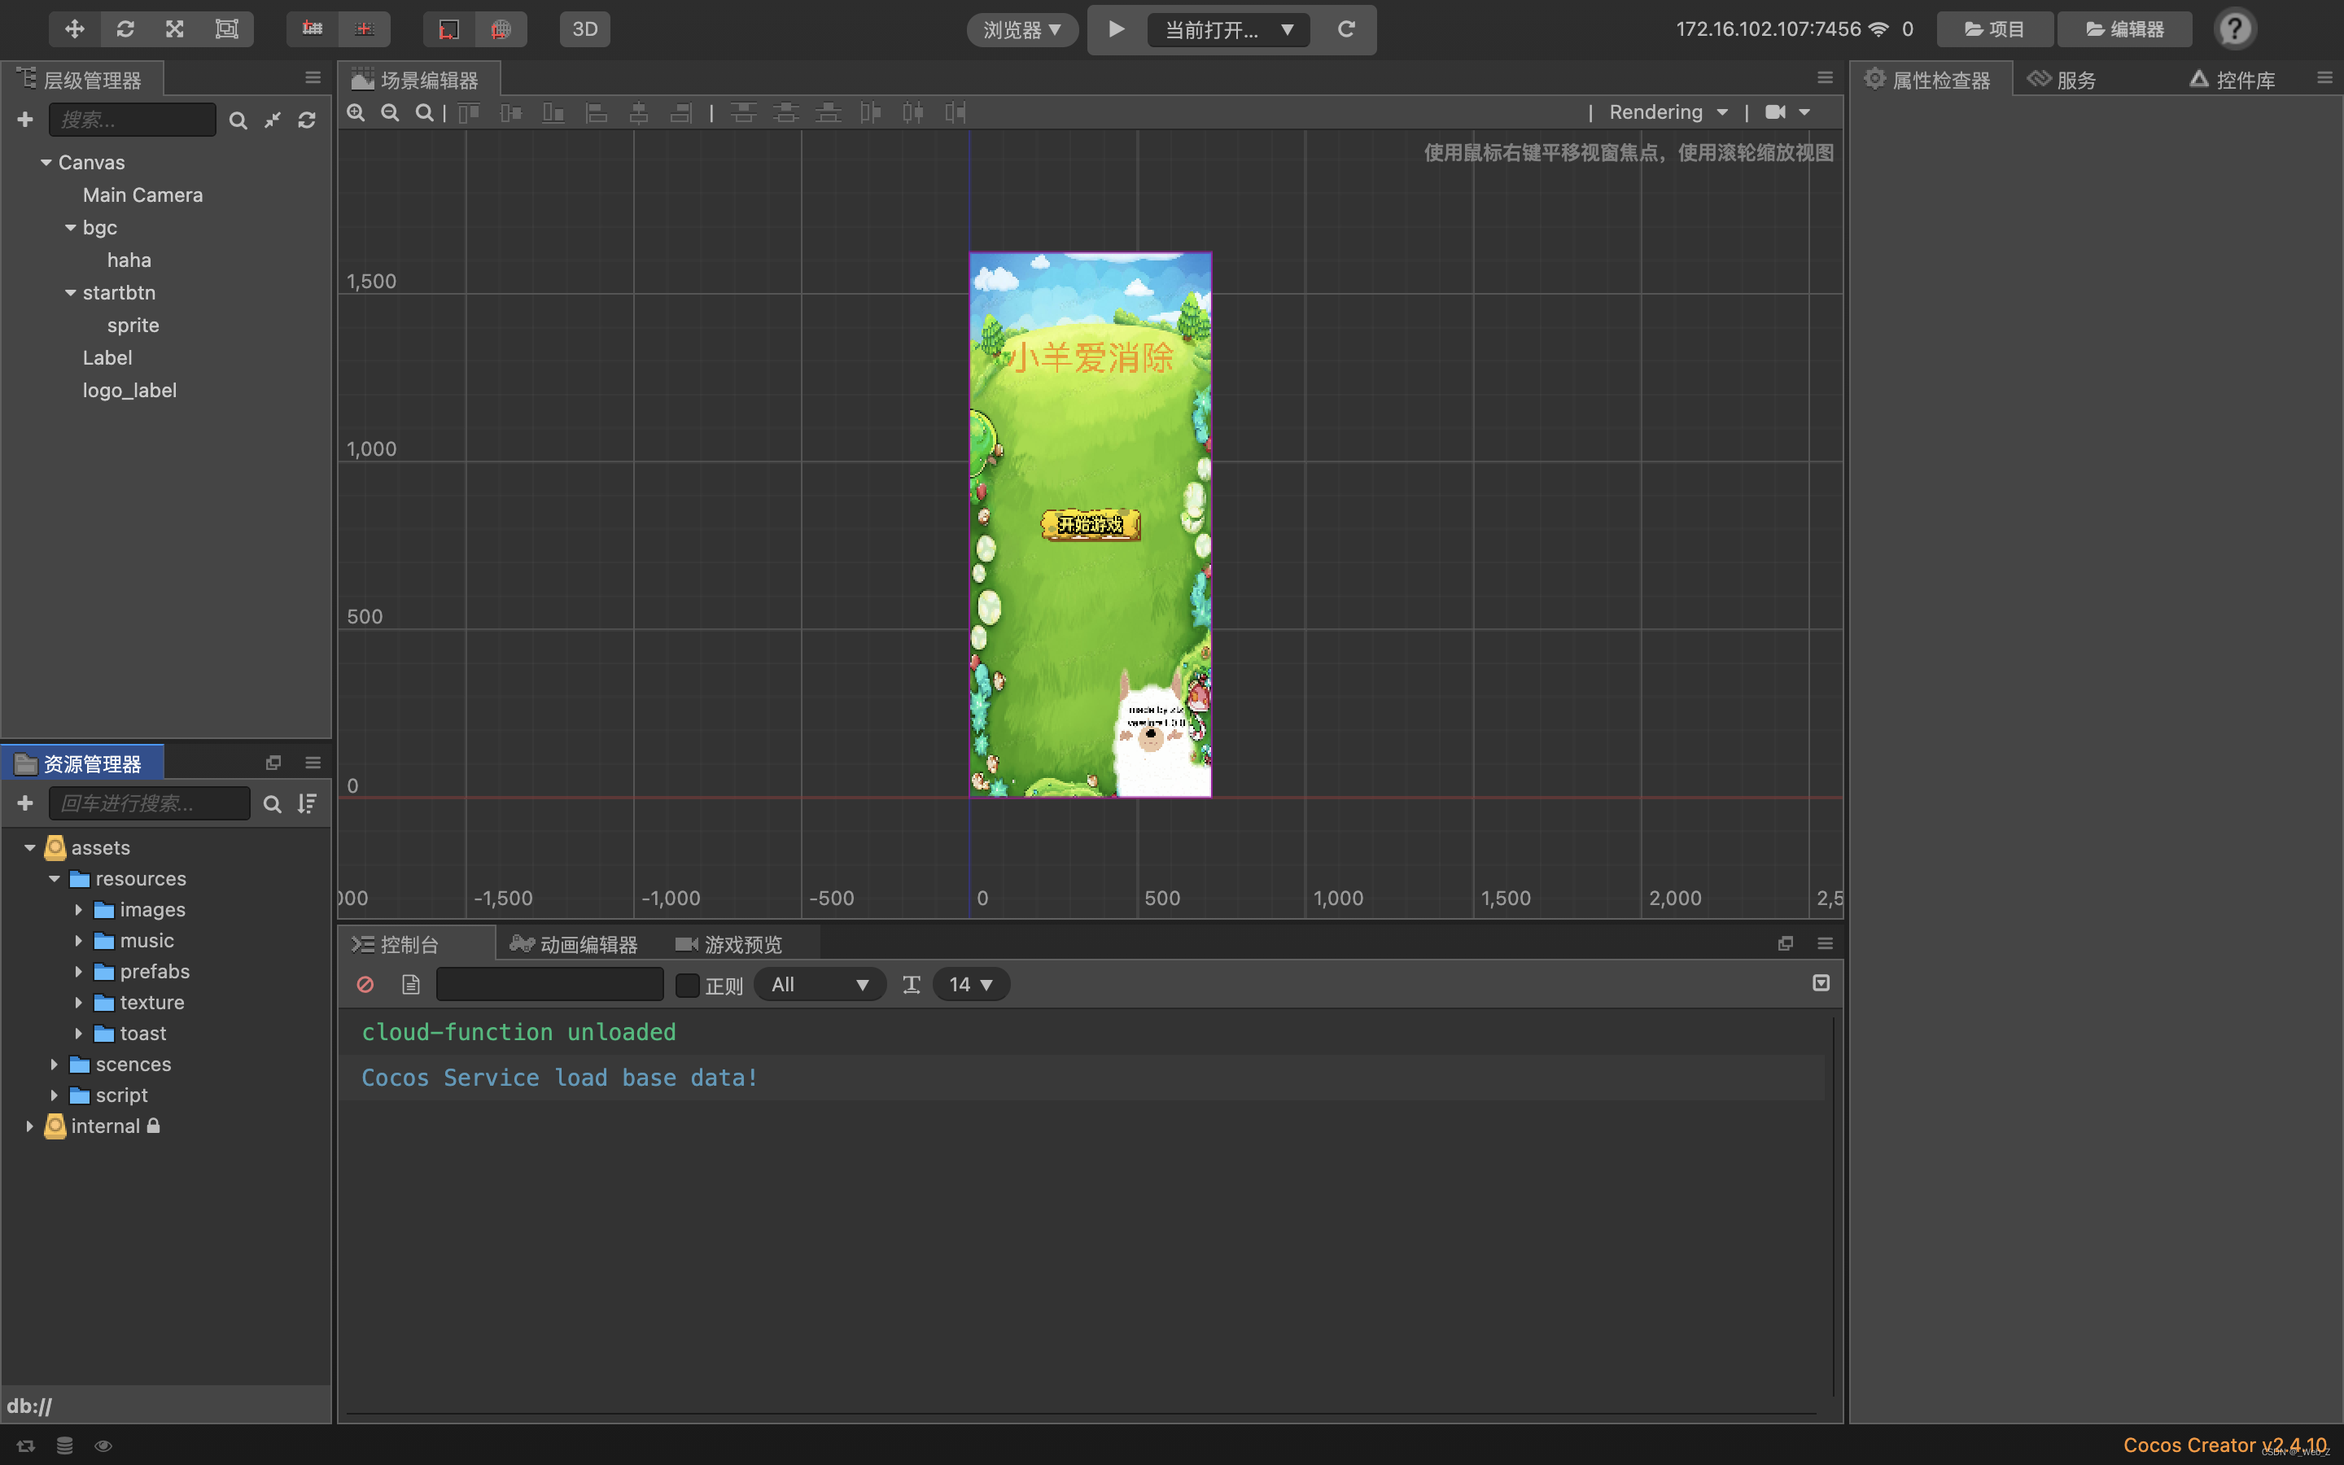The height and width of the screenshot is (1465, 2344).
Task: Click the 项目 folder button
Action: click(1994, 29)
